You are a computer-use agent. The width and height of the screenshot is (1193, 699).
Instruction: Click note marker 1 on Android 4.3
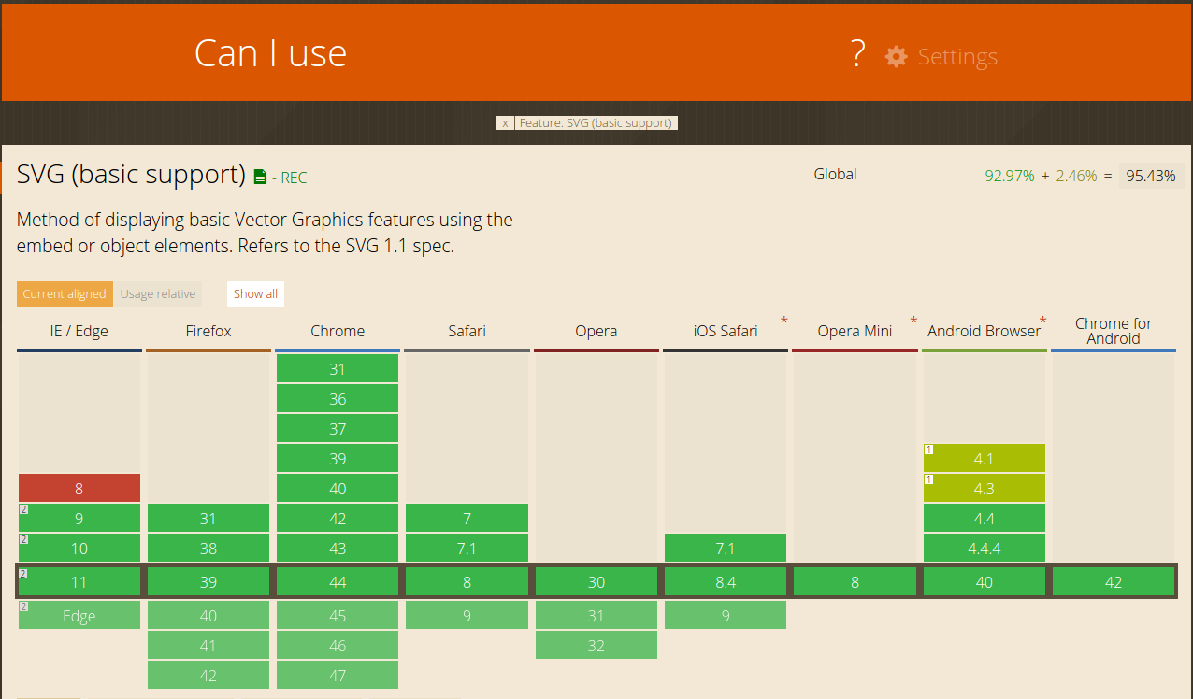pyautogui.click(x=928, y=479)
